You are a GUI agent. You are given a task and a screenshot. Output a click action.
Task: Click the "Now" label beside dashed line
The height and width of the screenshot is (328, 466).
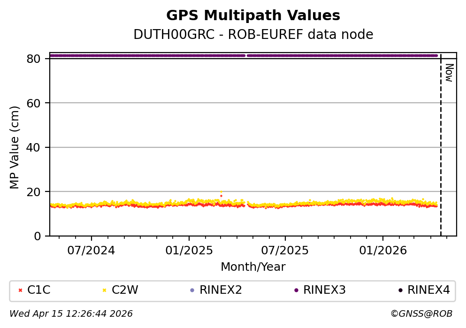point(449,73)
